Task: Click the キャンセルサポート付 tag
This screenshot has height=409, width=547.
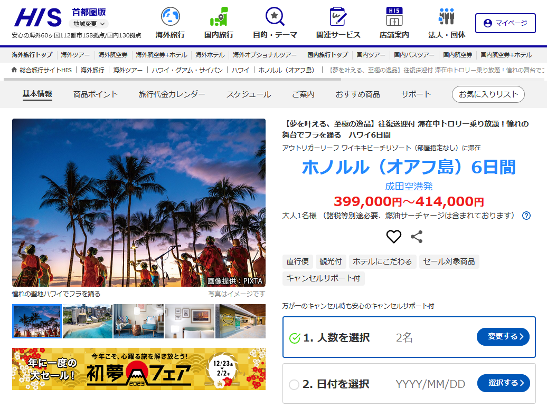Action: click(x=323, y=278)
